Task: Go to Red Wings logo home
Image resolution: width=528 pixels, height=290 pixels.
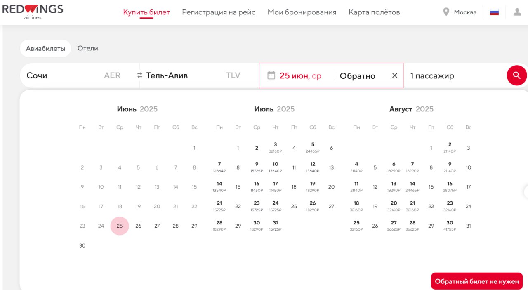Action: coord(33,12)
